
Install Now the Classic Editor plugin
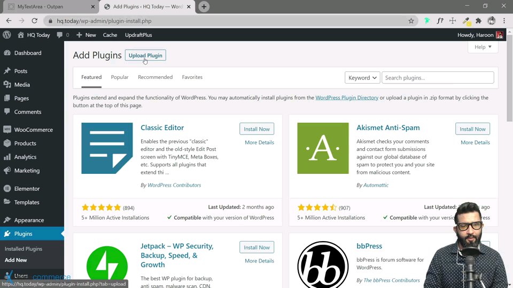pos(257,129)
